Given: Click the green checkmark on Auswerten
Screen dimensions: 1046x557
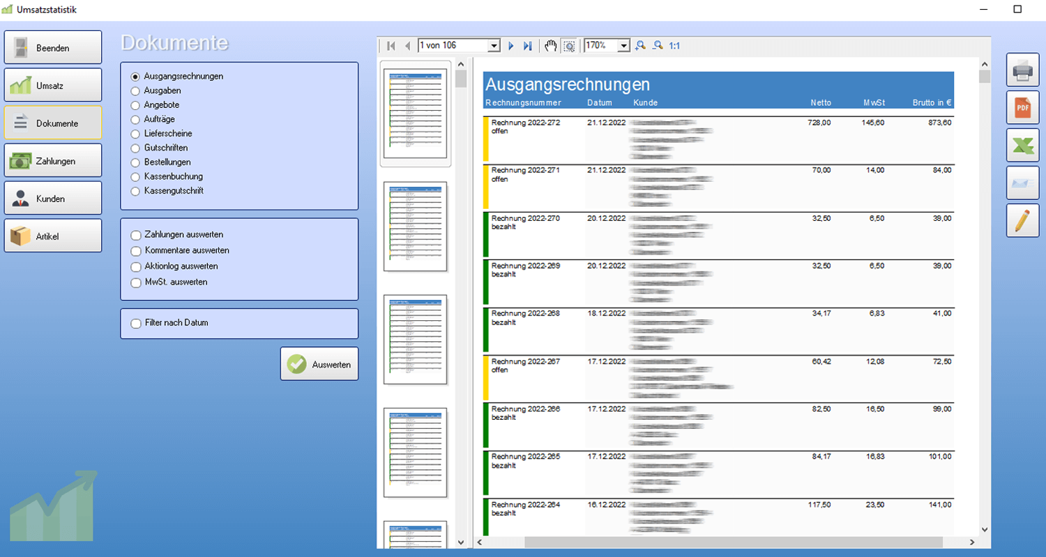Looking at the screenshot, I should (297, 364).
